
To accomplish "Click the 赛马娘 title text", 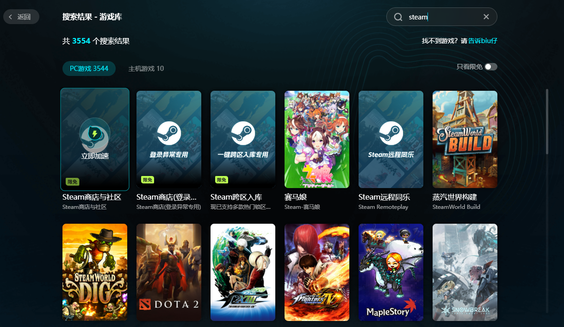I will click(x=296, y=197).
